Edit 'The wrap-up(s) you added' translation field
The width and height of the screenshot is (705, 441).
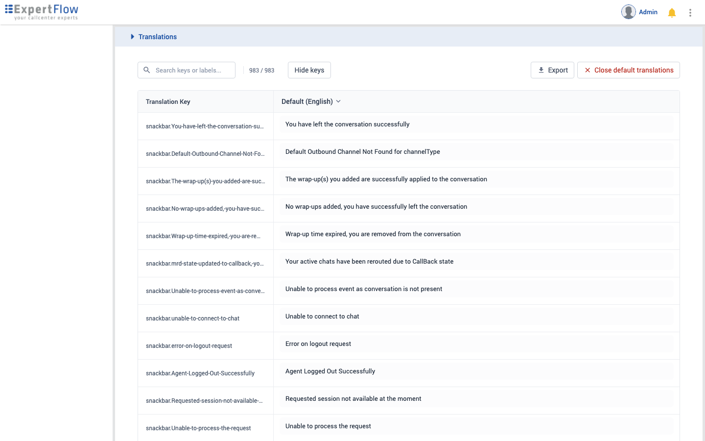pos(476,179)
